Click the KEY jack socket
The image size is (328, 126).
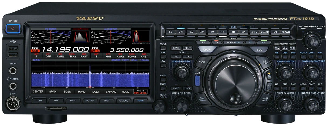13,71
